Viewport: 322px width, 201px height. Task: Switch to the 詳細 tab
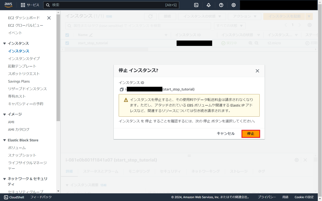coord(69,171)
